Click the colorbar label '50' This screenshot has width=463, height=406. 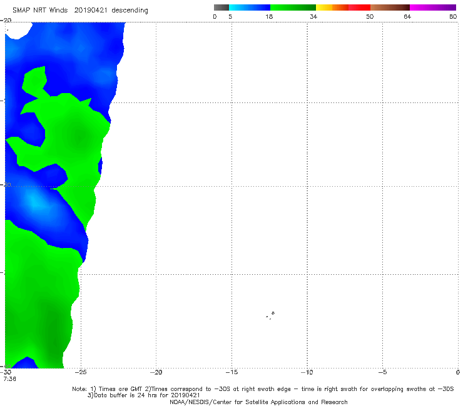370,16
